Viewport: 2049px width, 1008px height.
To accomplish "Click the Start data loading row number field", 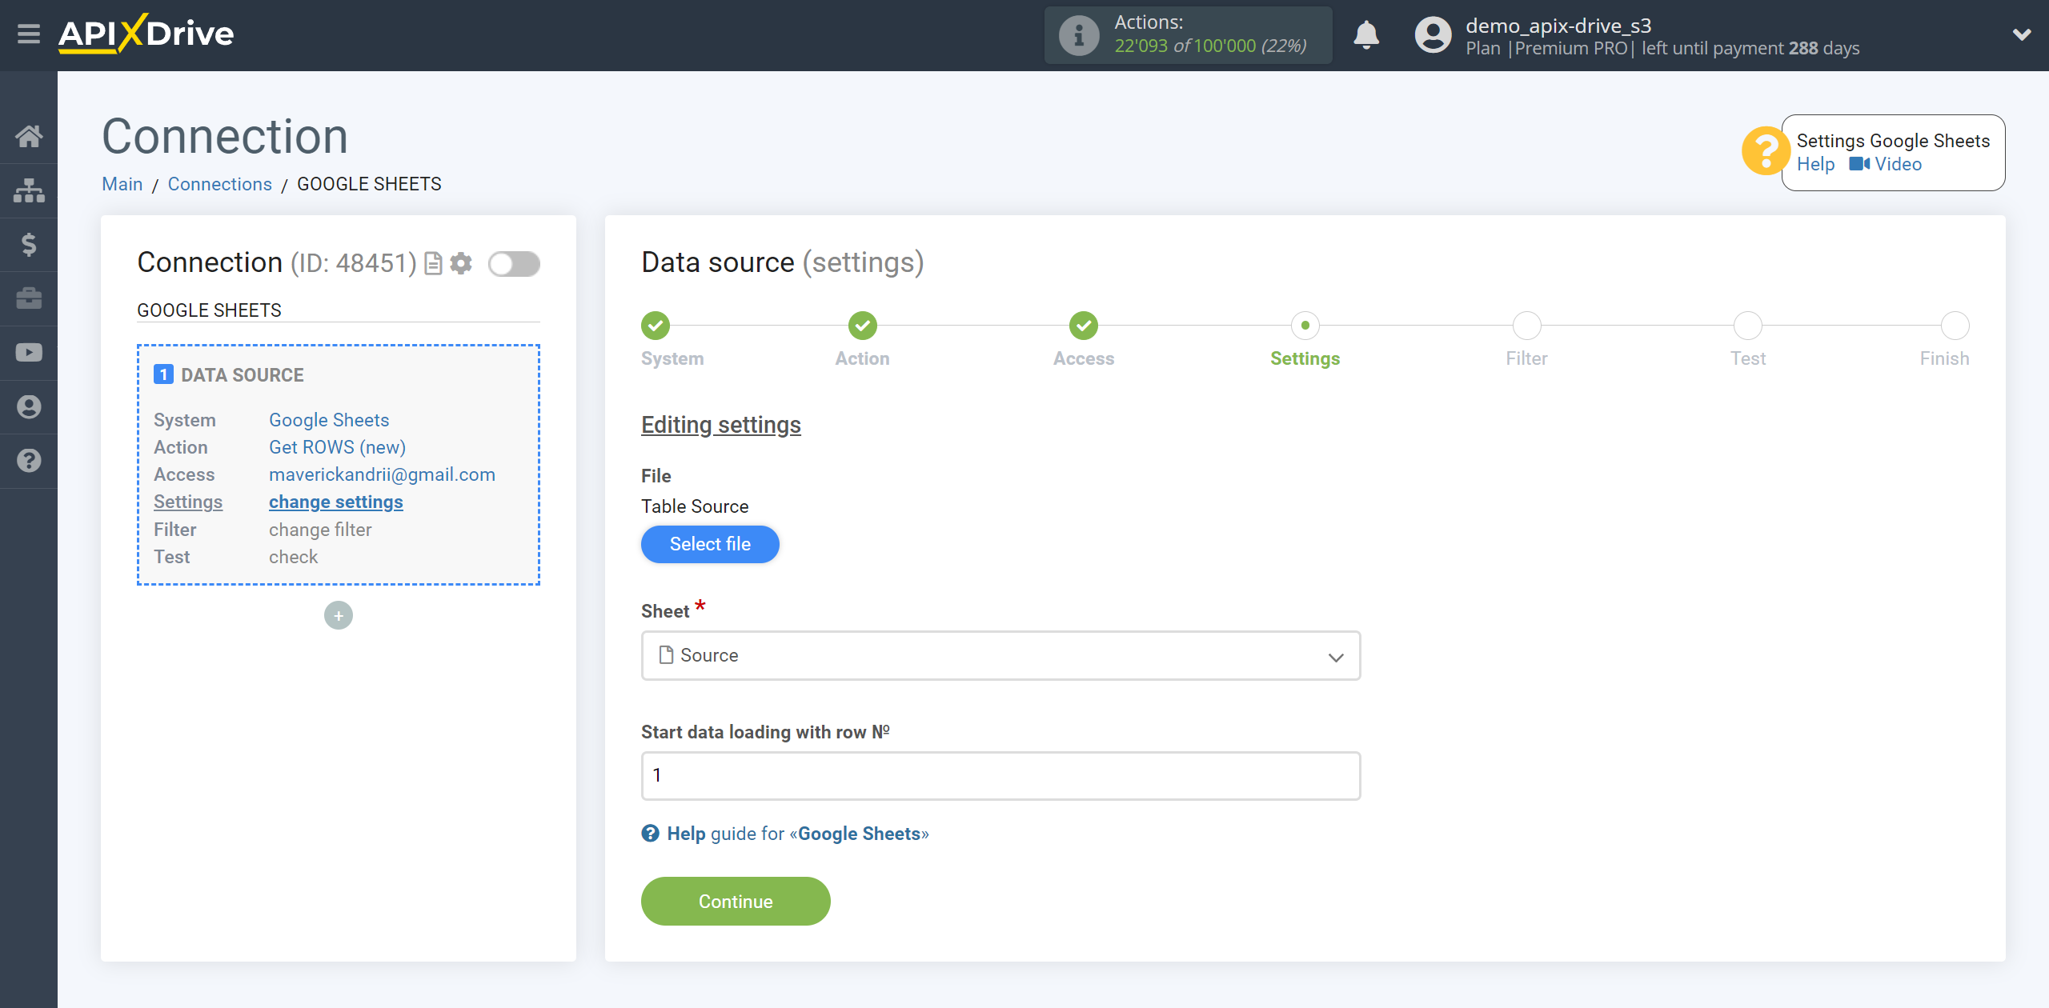I will [x=1000, y=775].
